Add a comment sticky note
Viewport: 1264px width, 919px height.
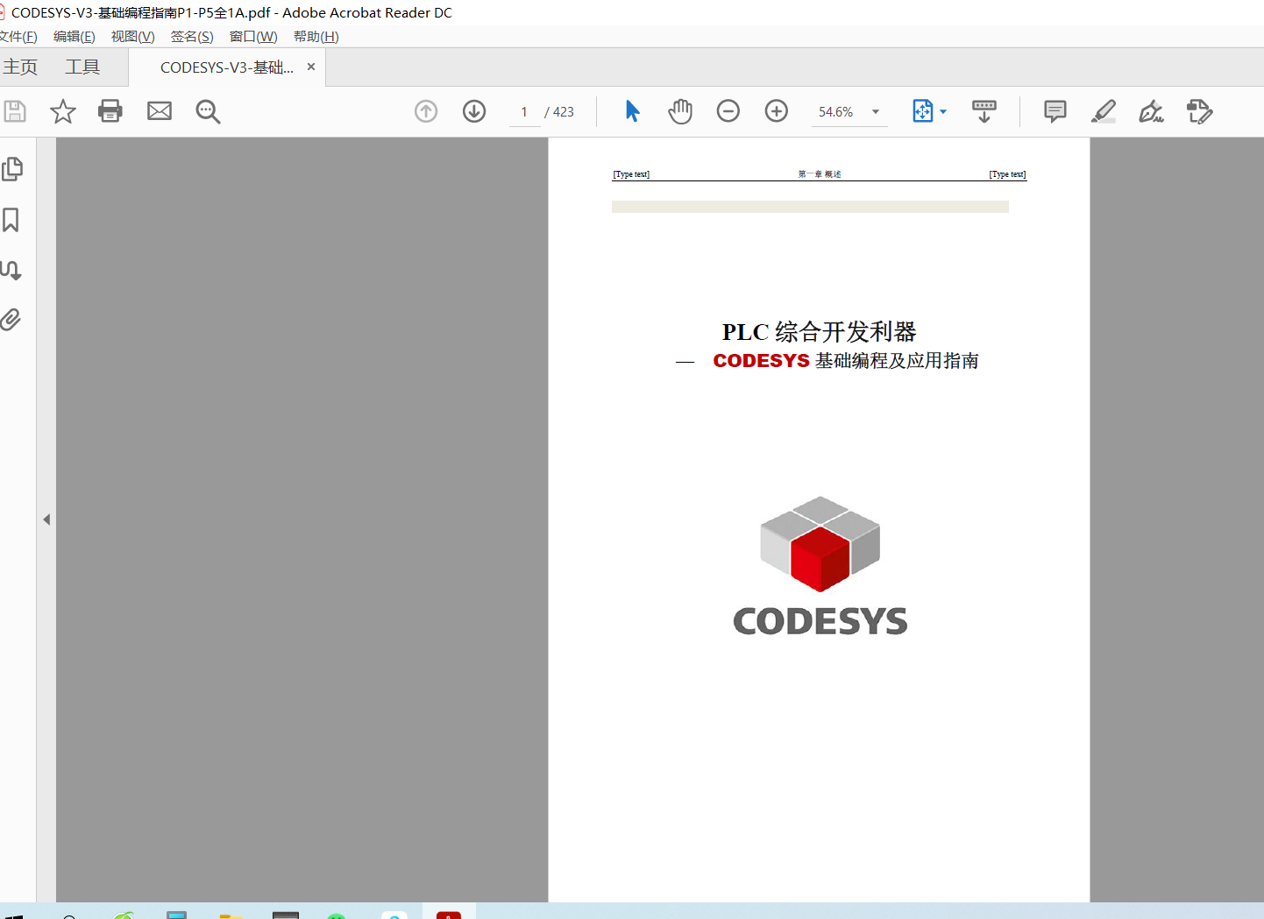click(1055, 111)
